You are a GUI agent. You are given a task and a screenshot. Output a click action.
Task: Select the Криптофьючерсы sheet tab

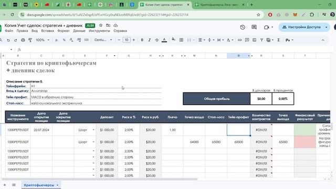[x=39, y=185]
